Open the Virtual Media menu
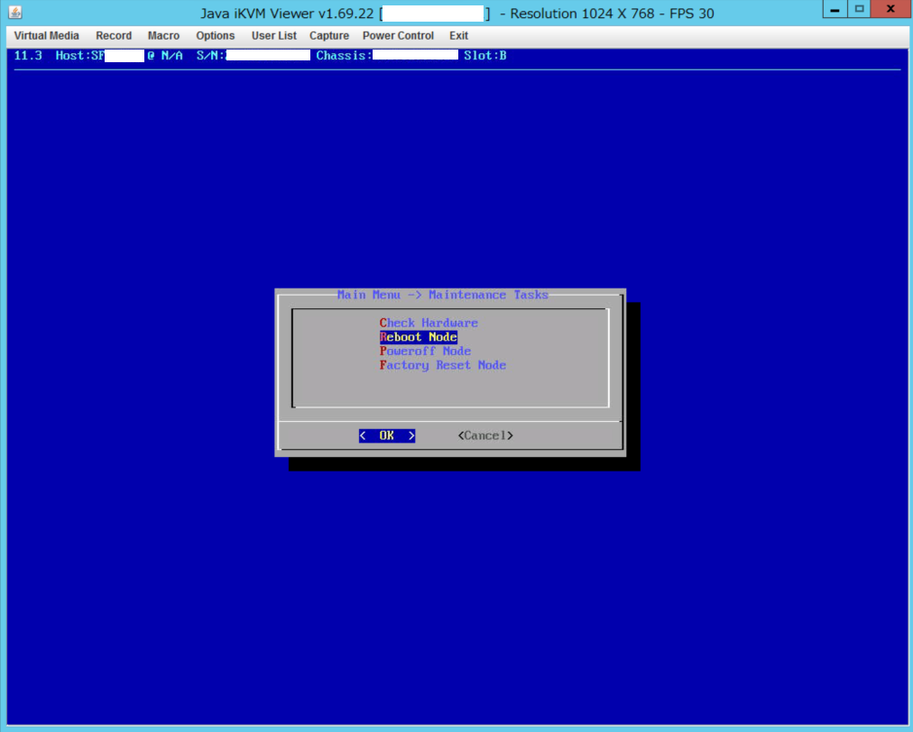This screenshot has width=913, height=732. tap(46, 36)
